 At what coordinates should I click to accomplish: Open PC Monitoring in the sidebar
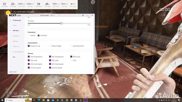[17, 20]
